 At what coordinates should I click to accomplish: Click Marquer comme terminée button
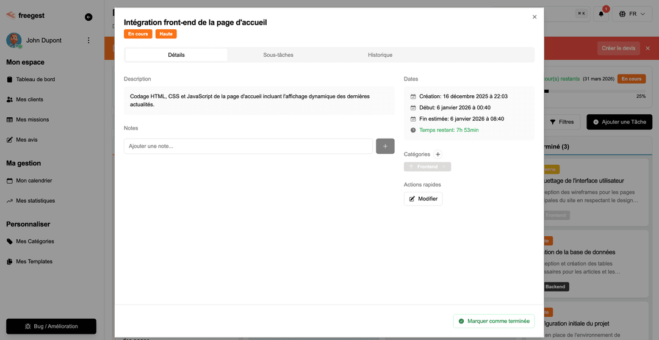click(494, 320)
